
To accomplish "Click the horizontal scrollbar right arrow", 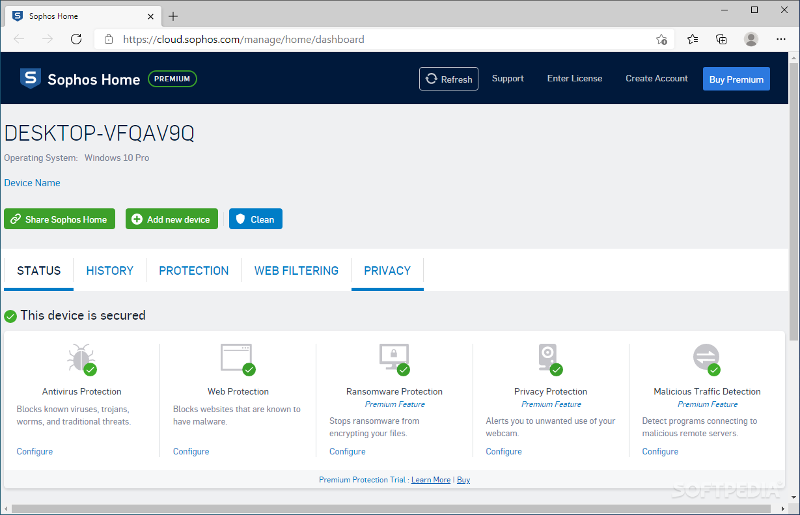I will (x=784, y=508).
